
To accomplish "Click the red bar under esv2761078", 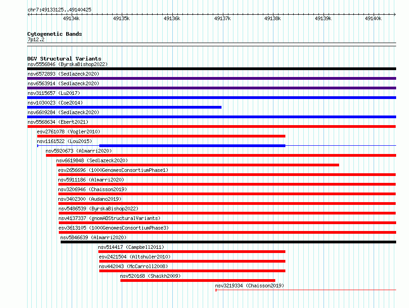I will point(161,136).
